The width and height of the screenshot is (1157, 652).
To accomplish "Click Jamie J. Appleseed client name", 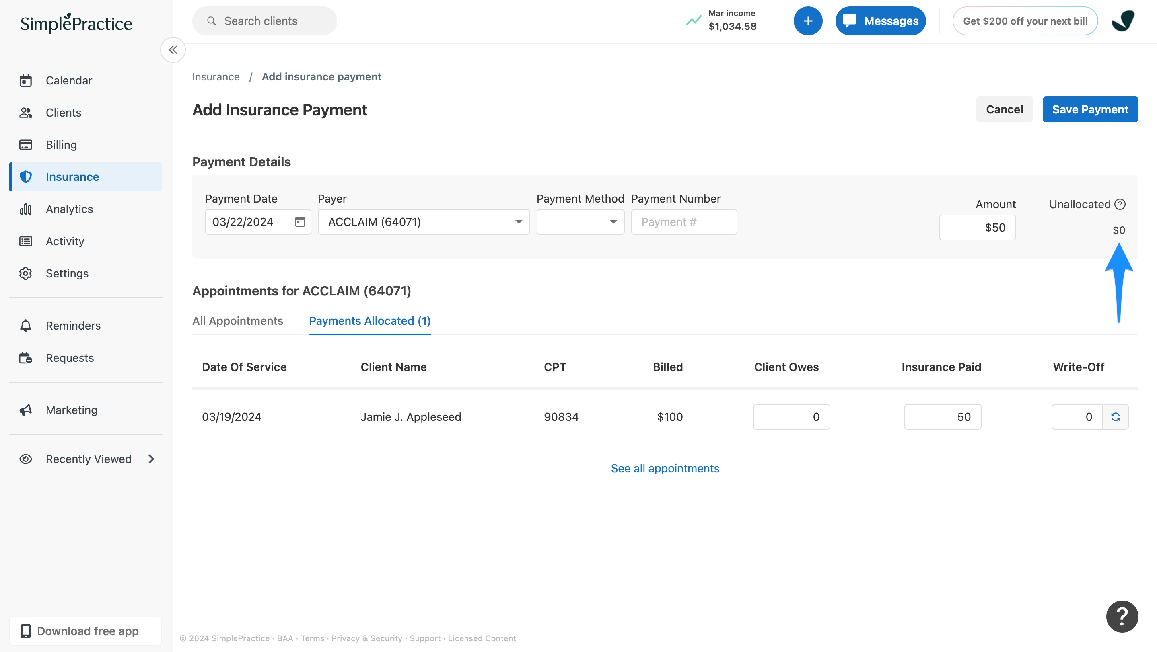I will [410, 417].
